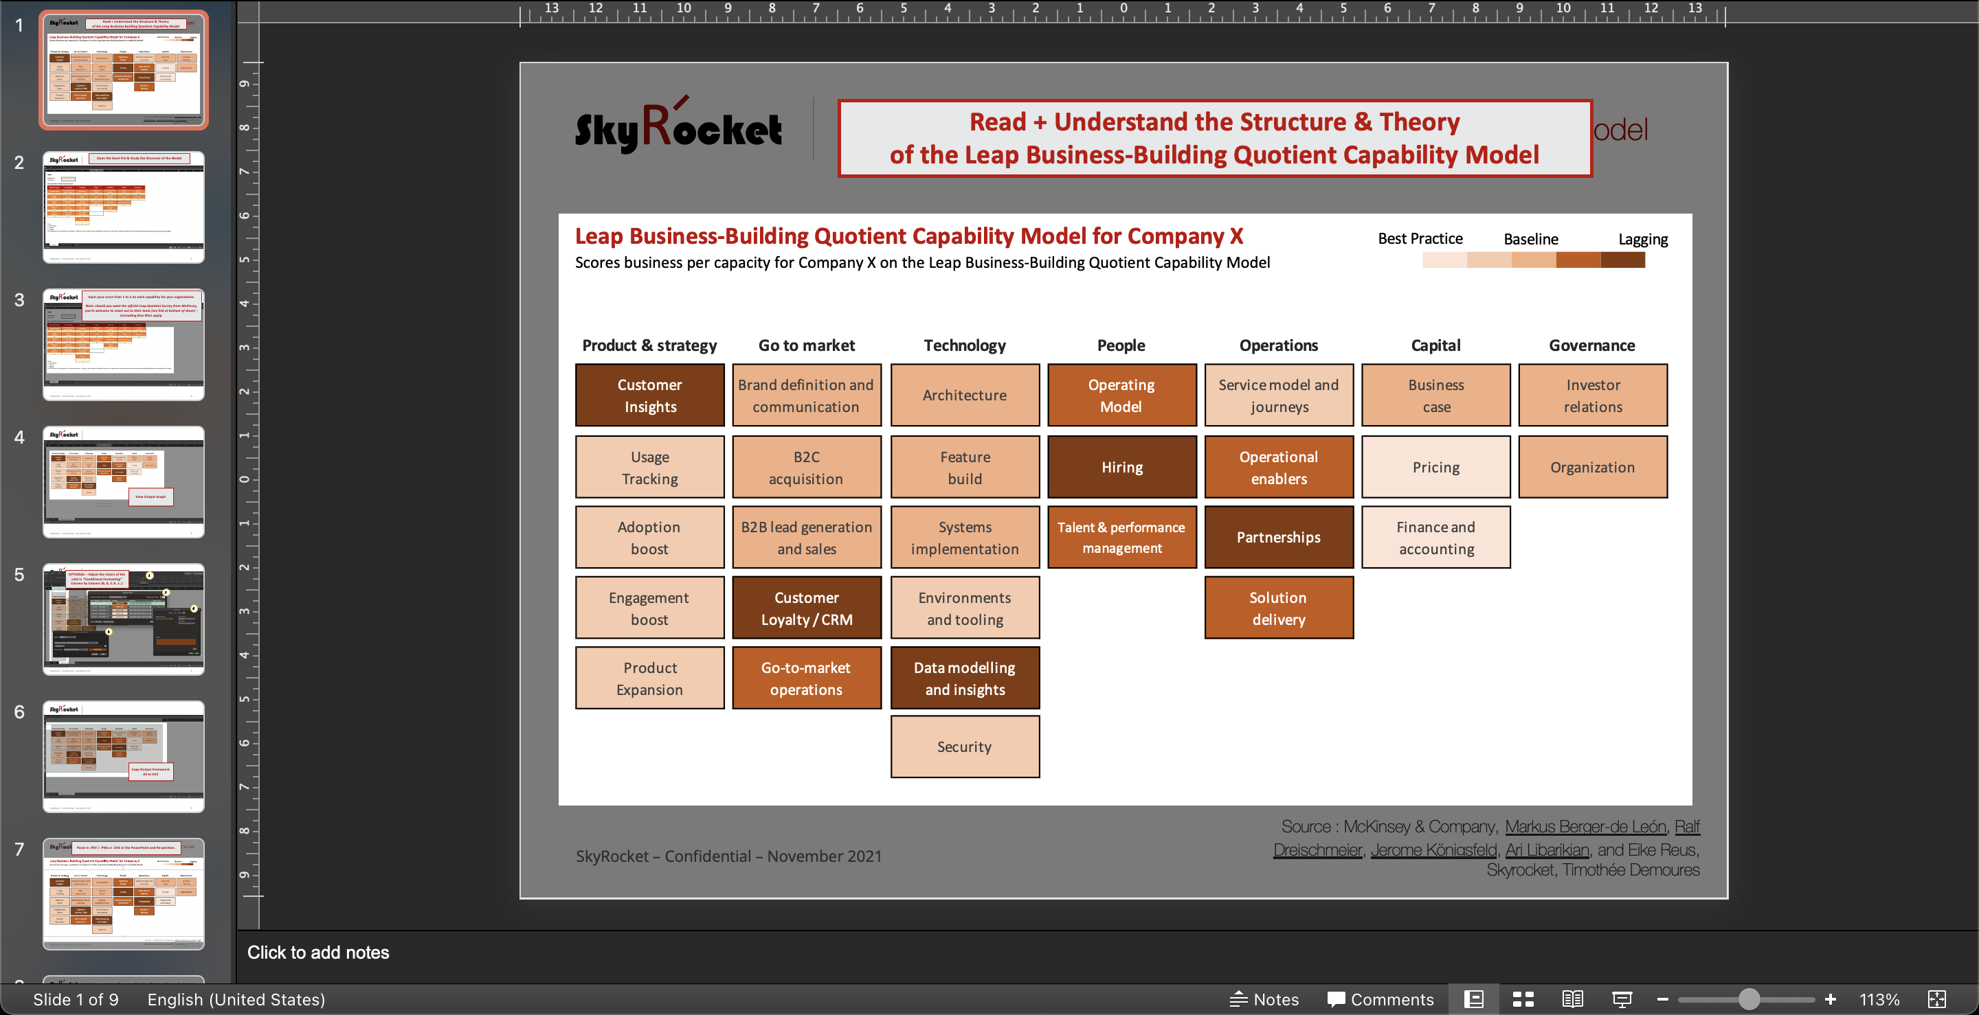Click the 'Organization' box
Viewport: 1979px width, 1015px height.
pyautogui.click(x=1594, y=467)
